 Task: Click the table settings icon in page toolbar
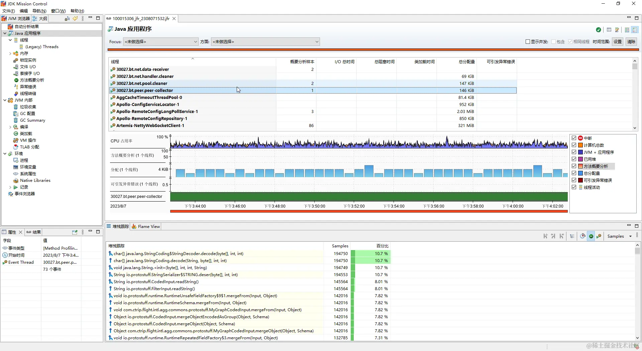tap(609, 30)
